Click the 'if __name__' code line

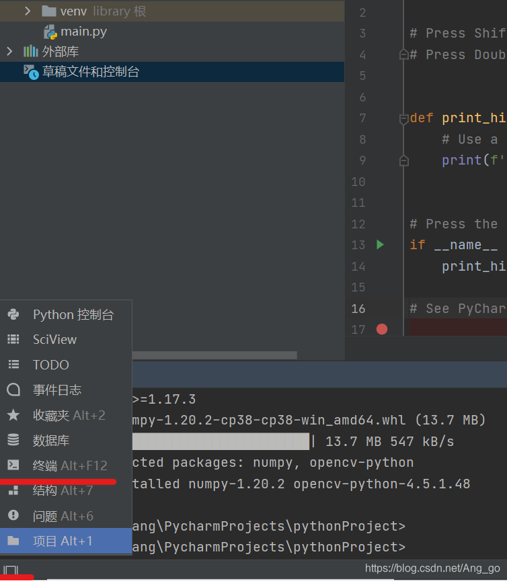point(453,245)
